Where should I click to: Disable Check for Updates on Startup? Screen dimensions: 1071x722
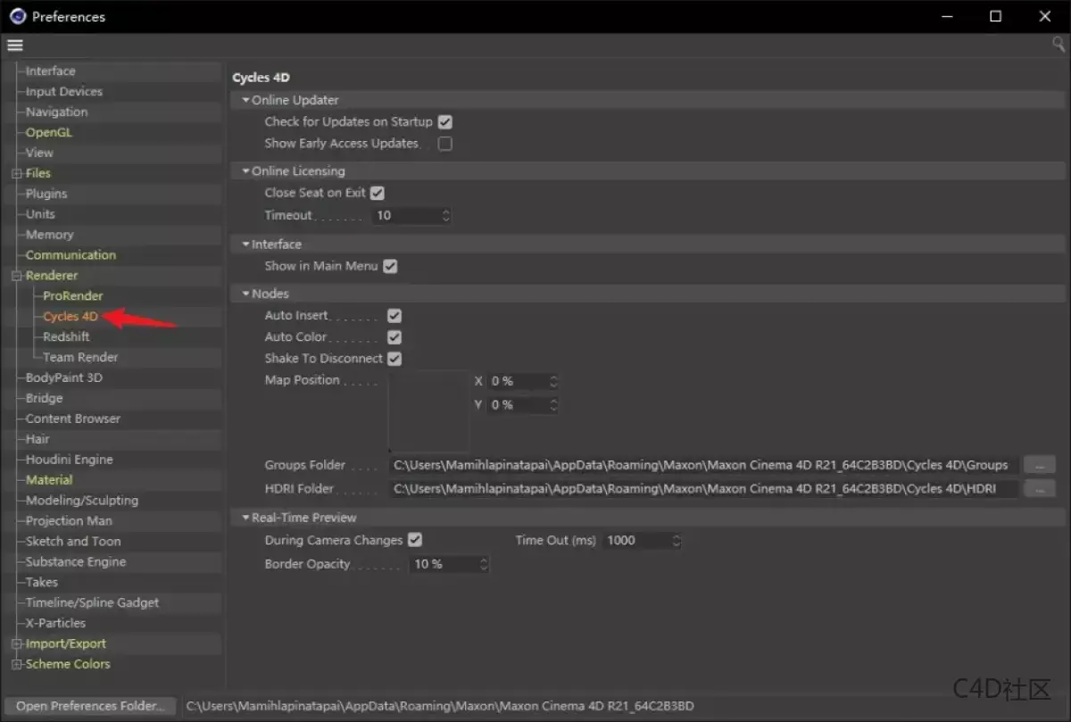point(444,121)
